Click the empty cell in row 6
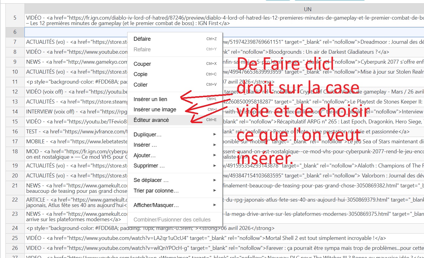 (x=224, y=32)
